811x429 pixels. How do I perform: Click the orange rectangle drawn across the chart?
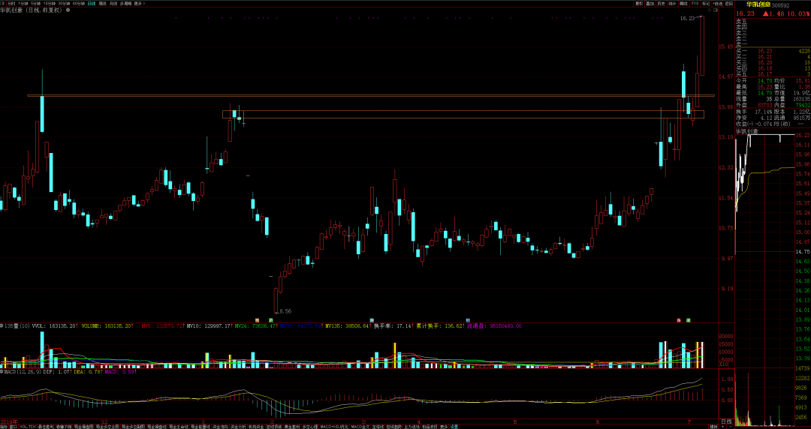(x=463, y=114)
